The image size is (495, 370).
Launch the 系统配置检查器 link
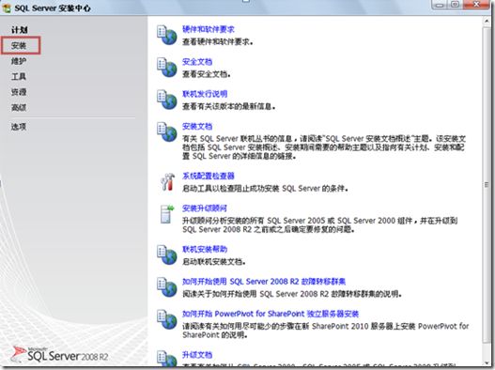tap(209, 176)
